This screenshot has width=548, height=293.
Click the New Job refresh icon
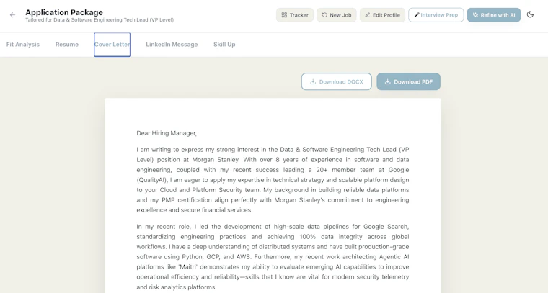pyautogui.click(x=324, y=15)
